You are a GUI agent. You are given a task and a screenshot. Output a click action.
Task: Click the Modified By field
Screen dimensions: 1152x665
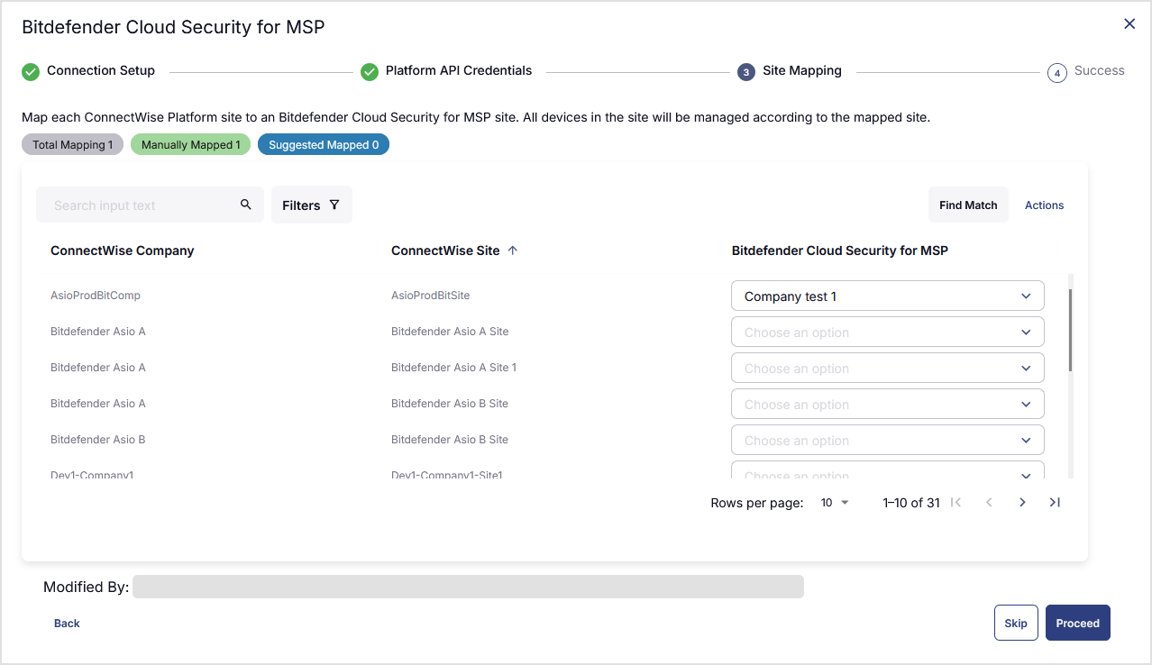468,587
